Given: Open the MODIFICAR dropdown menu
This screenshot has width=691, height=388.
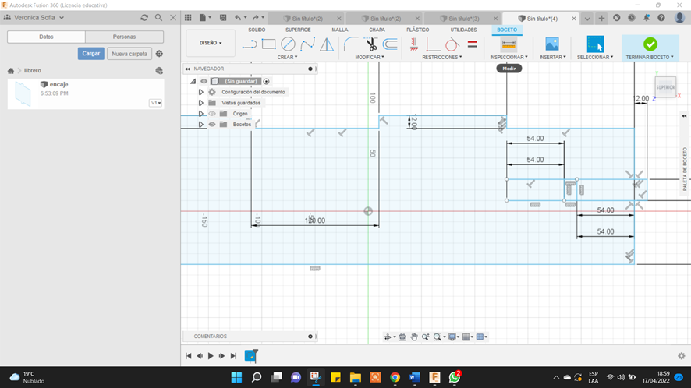Looking at the screenshot, I should pyautogui.click(x=370, y=57).
